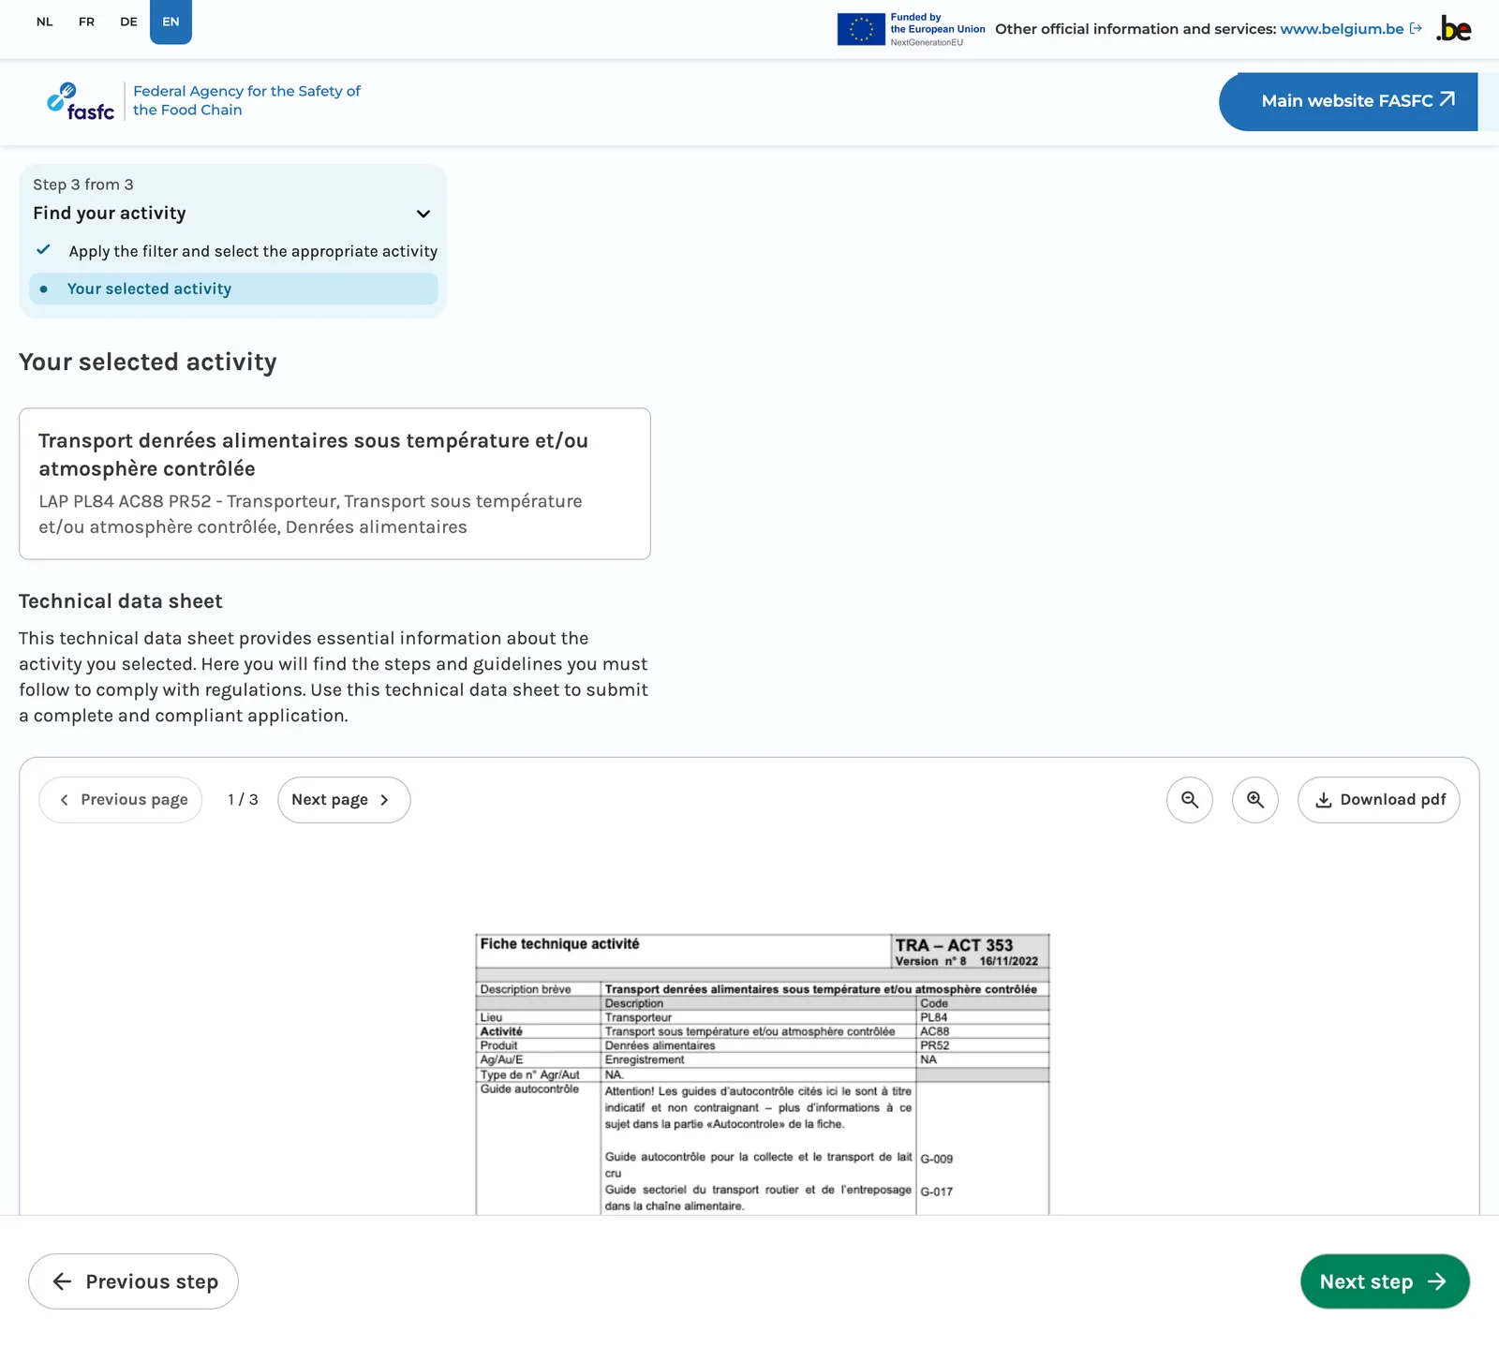
Task: Open Main website FASFC
Action: pos(1348,101)
